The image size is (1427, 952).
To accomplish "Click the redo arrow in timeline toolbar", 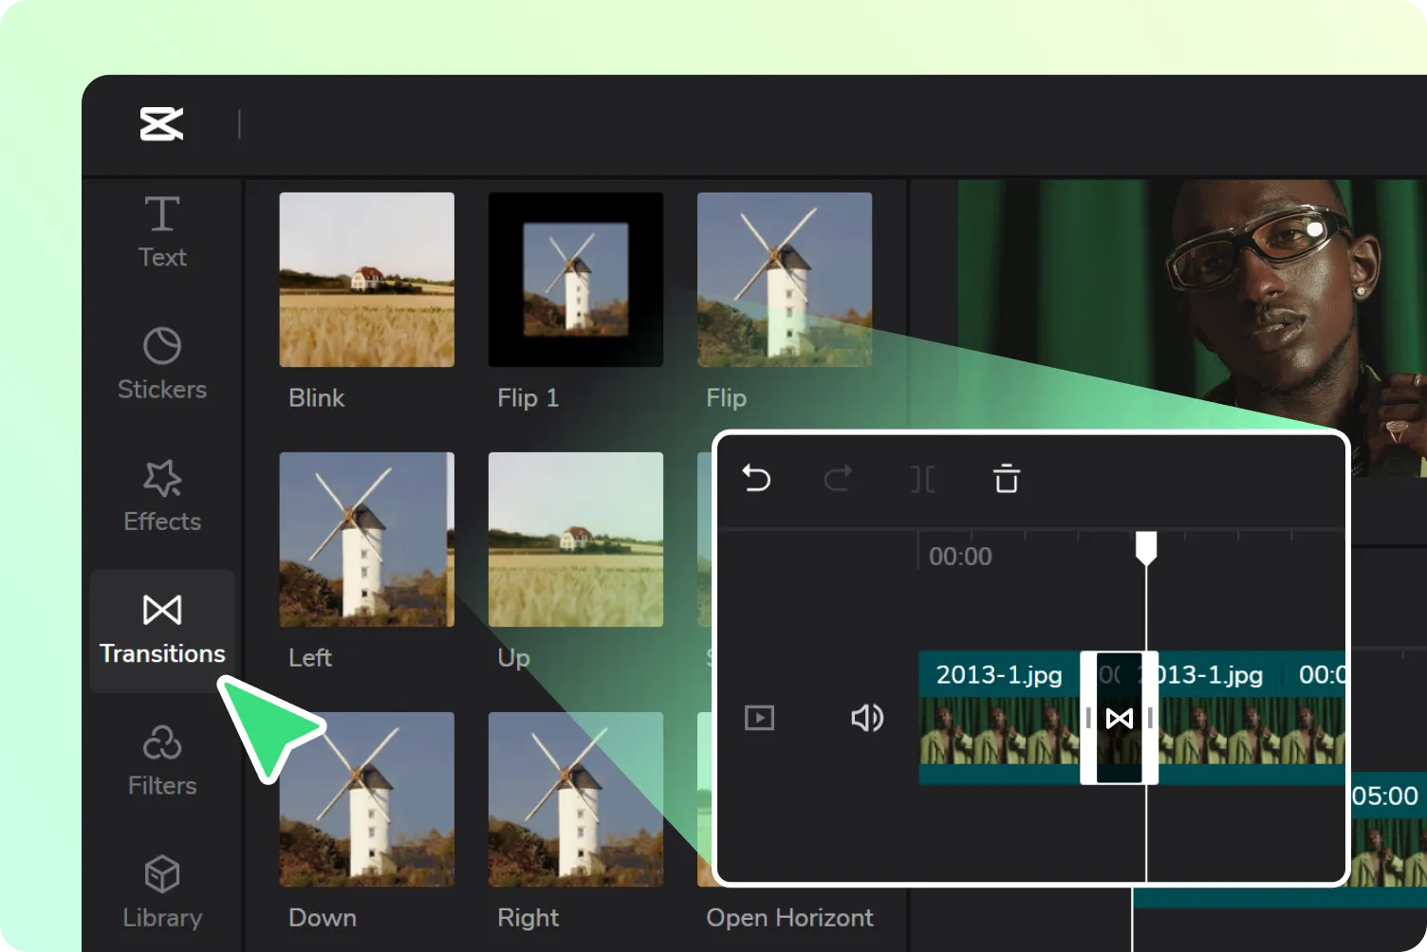I will click(838, 479).
